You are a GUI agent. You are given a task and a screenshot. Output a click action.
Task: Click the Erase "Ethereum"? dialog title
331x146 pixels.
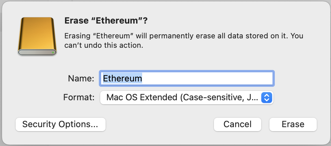106,21
